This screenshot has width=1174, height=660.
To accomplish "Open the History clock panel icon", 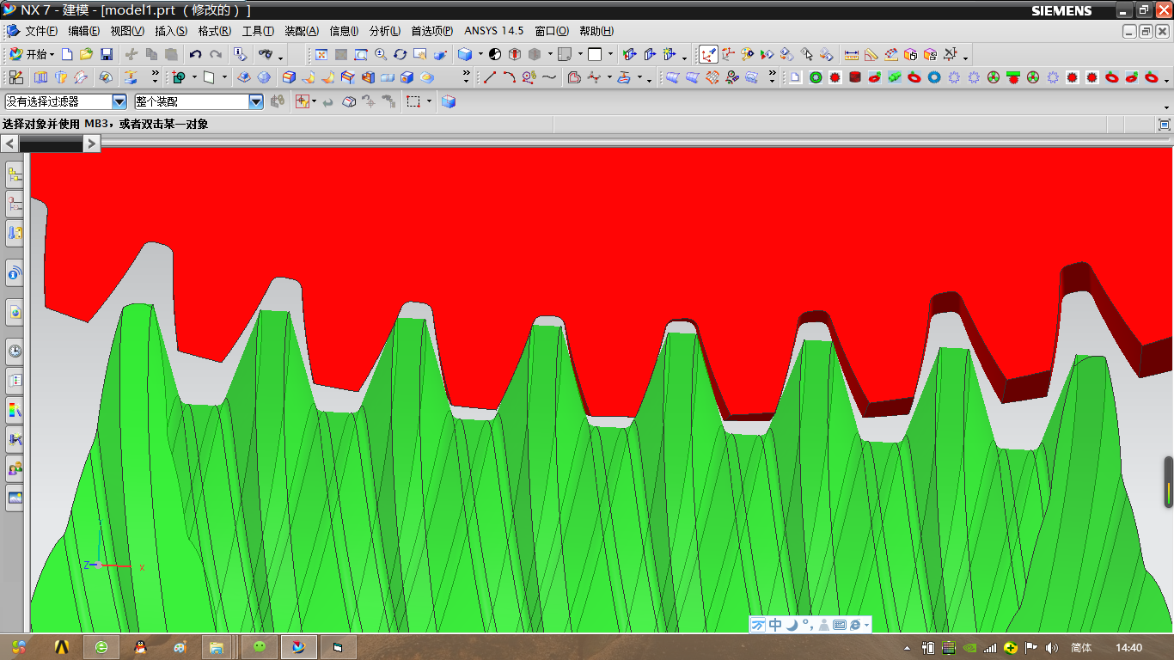I will click(x=15, y=351).
